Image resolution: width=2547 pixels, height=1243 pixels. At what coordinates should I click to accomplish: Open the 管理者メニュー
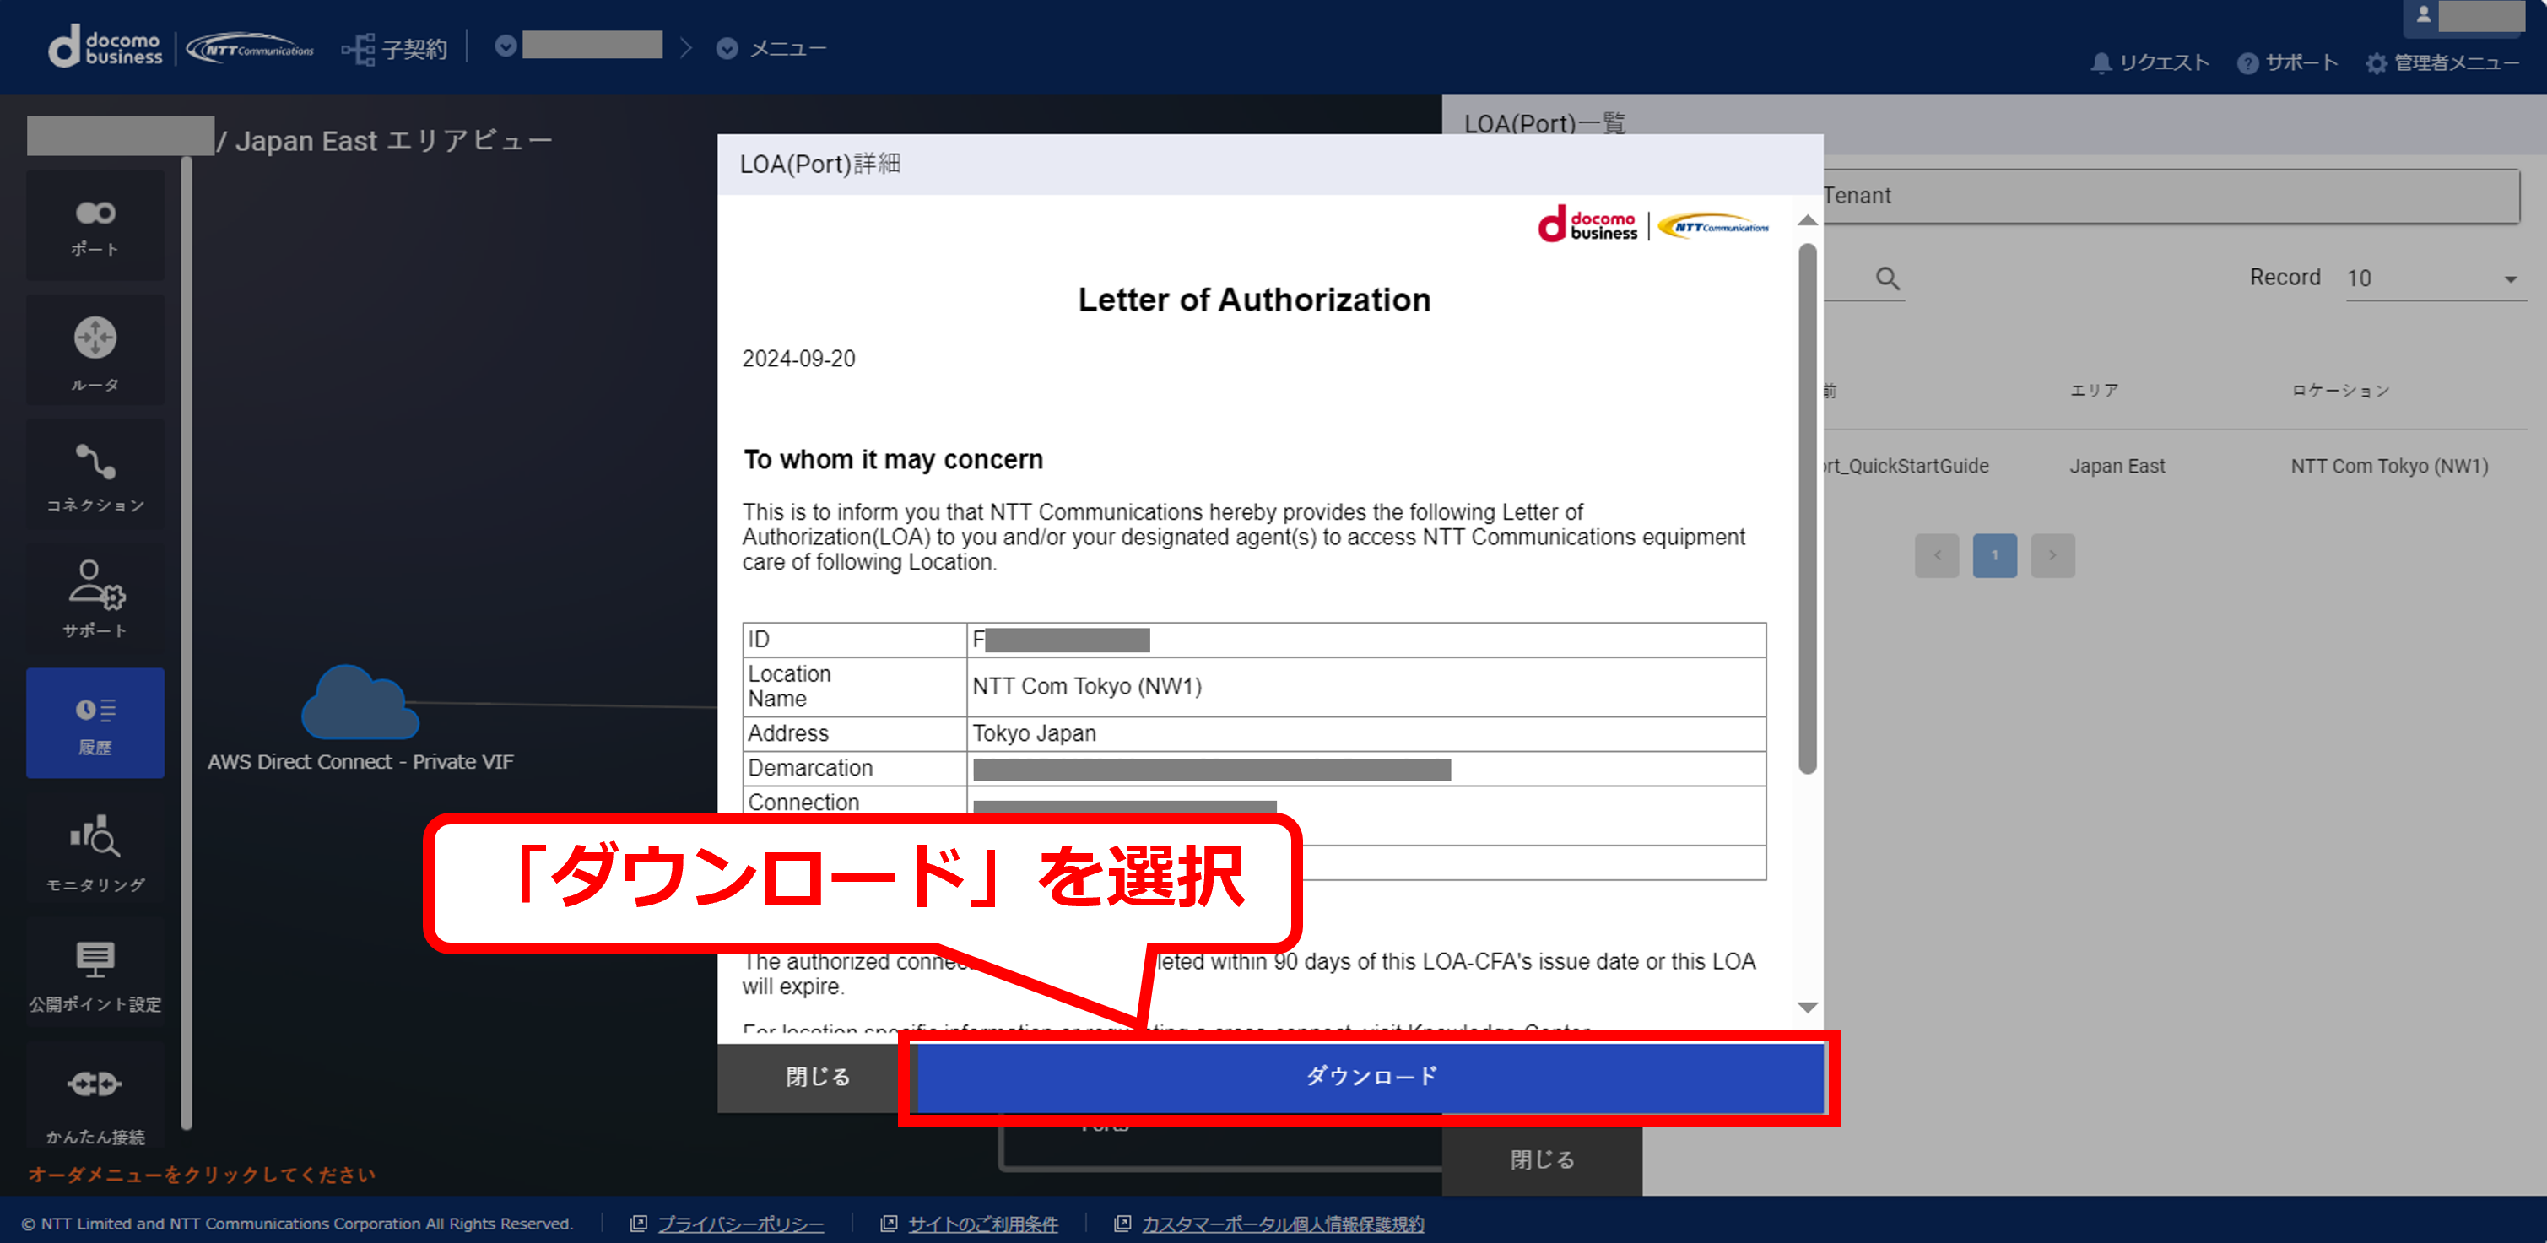[2456, 63]
